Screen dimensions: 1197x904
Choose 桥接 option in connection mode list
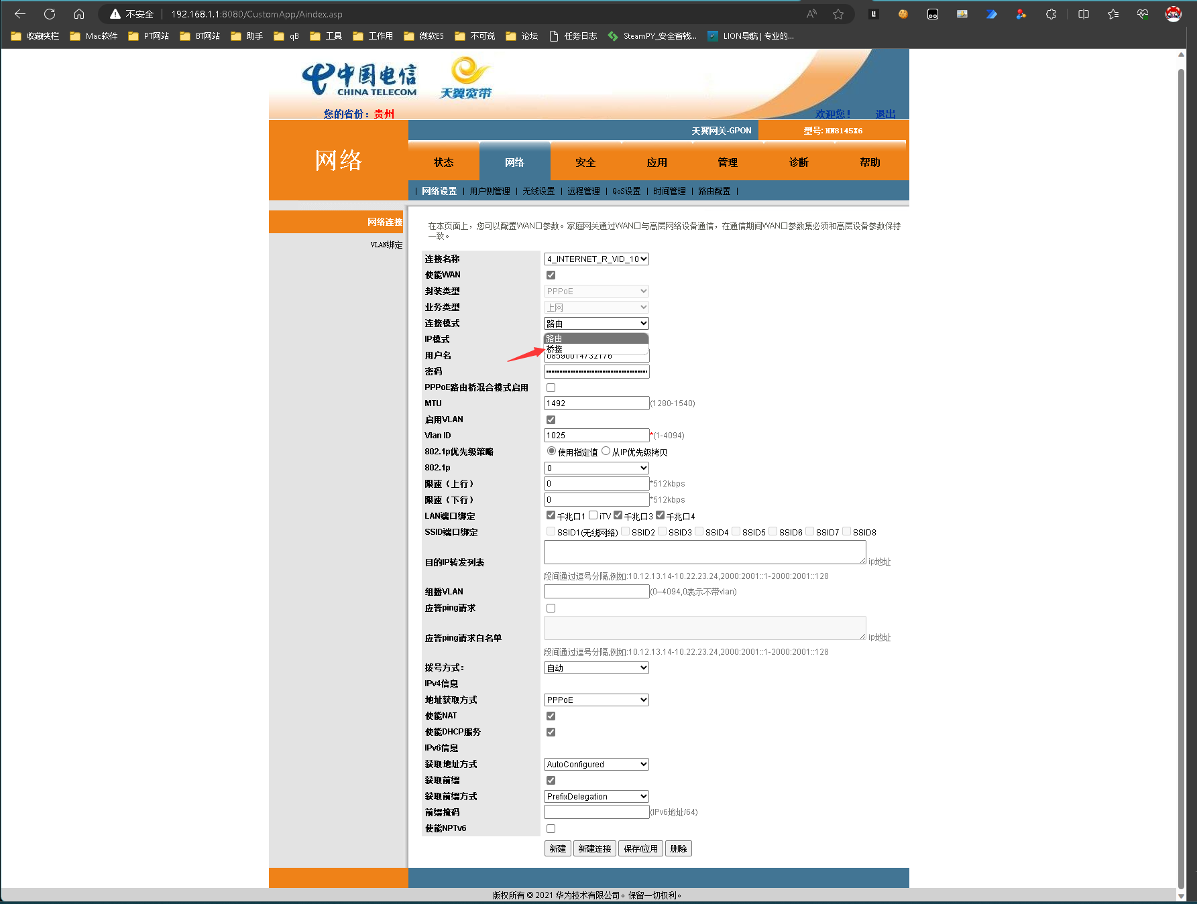pos(555,349)
